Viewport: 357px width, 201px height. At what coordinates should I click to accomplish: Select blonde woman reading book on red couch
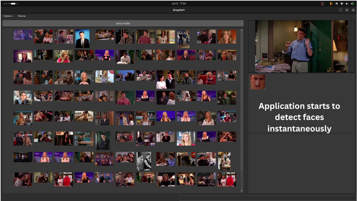pyautogui.click(x=206, y=77)
